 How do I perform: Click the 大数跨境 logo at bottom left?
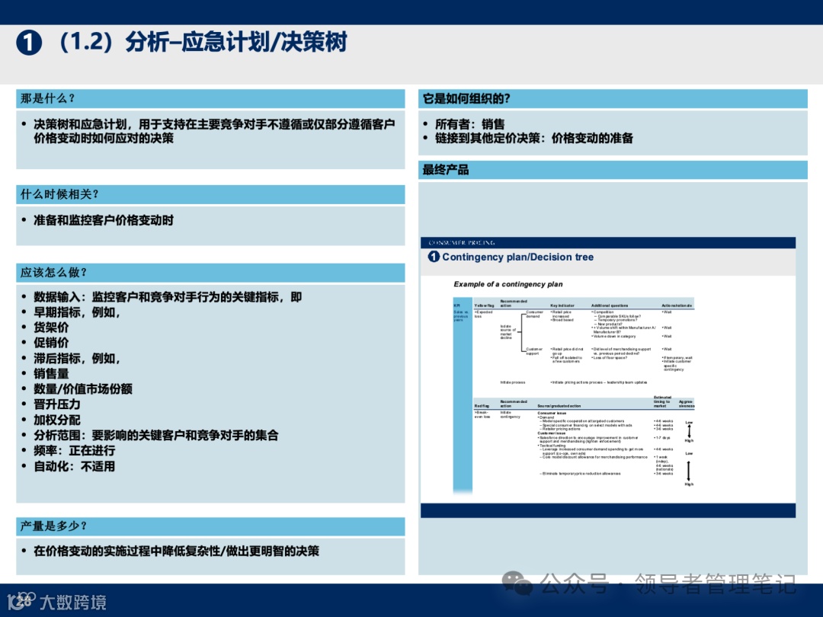tap(56, 601)
